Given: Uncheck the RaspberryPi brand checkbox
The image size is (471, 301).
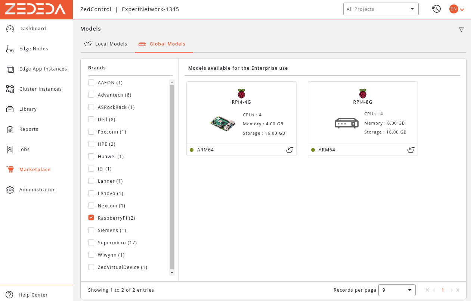Looking at the screenshot, I should (91, 217).
